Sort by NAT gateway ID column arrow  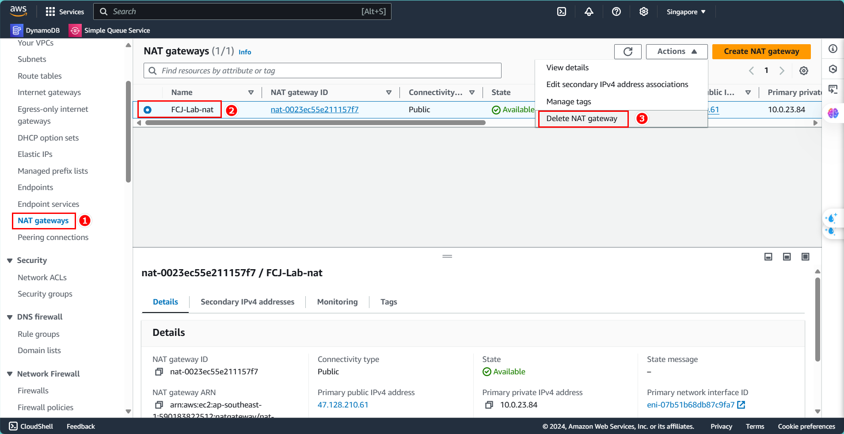pos(389,92)
